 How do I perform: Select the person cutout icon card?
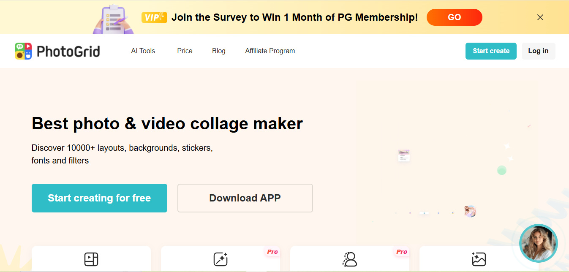[350, 259]
